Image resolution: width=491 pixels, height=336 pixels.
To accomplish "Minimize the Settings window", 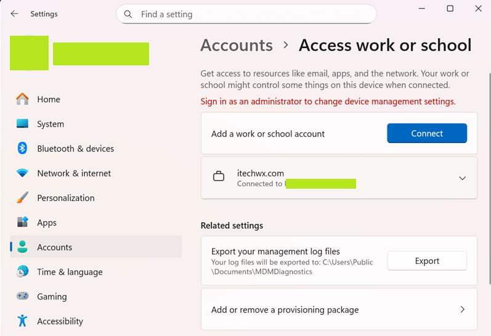I will click(422, 9).
